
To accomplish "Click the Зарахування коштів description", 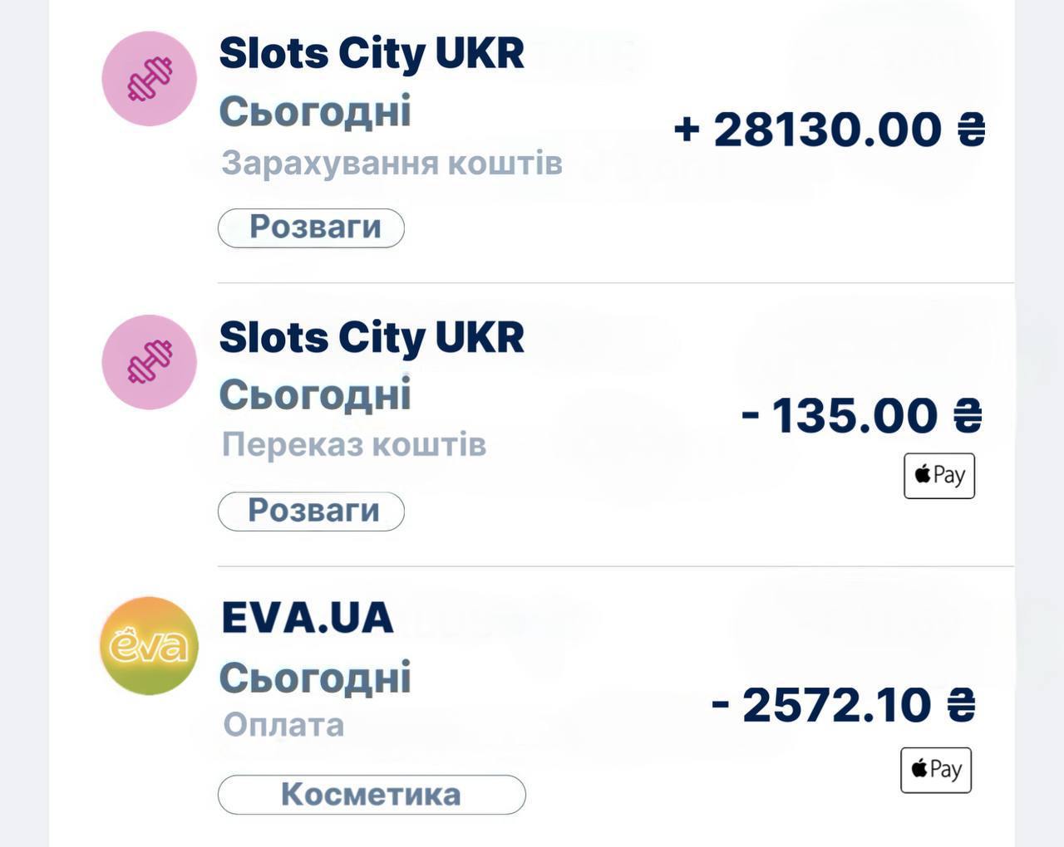I will tap(392, 163).
